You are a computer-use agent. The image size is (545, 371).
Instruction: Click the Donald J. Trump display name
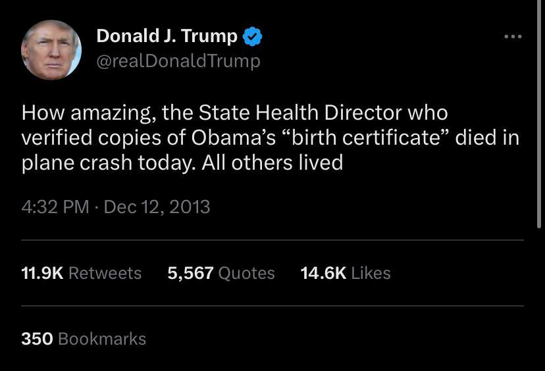[167, 36]
